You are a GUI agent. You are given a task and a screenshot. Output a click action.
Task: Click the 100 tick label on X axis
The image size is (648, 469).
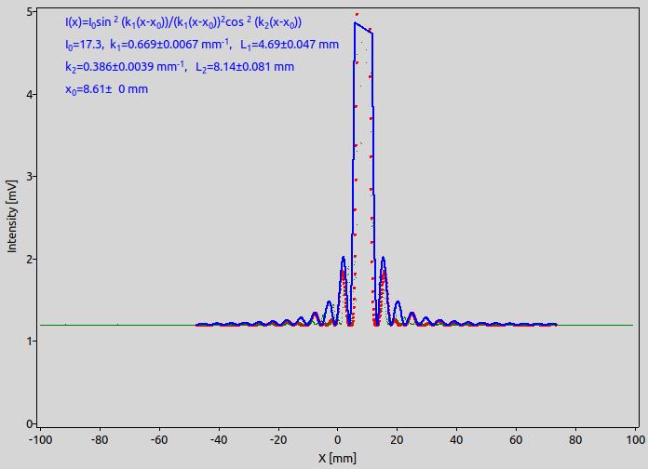tap(636, 439)
